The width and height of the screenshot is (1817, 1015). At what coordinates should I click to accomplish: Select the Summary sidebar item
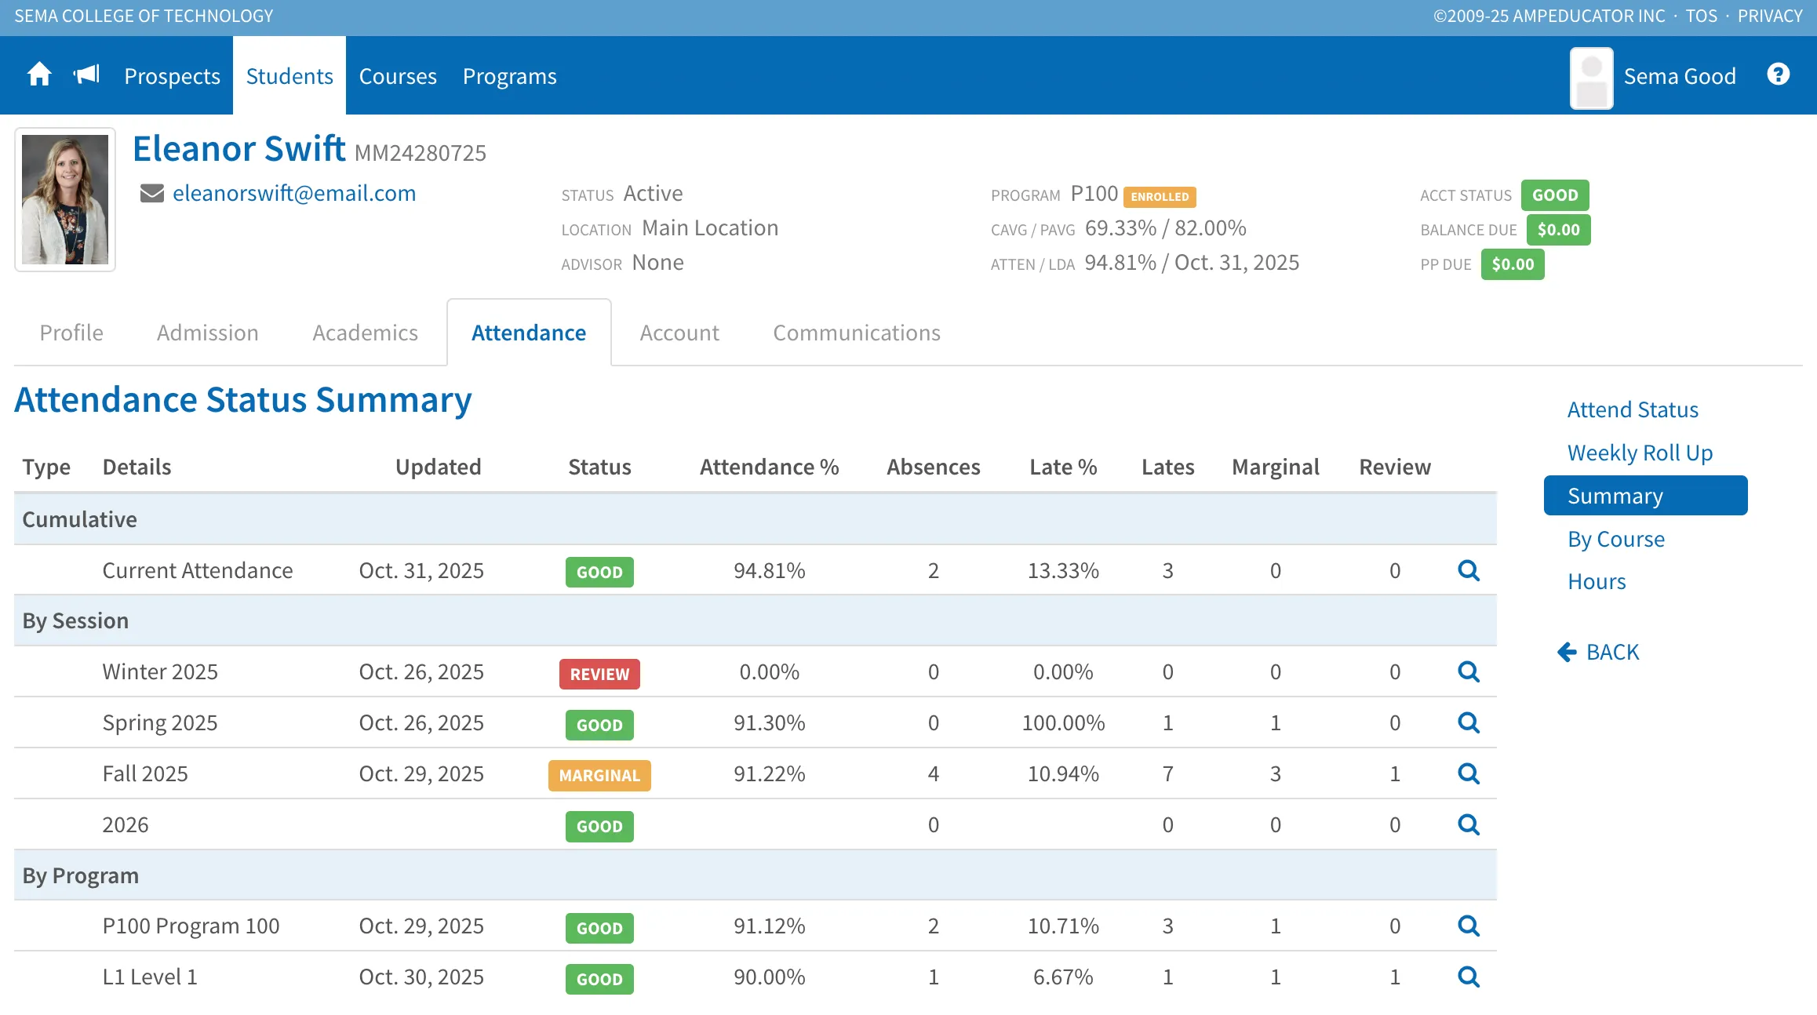point(1645,496)
